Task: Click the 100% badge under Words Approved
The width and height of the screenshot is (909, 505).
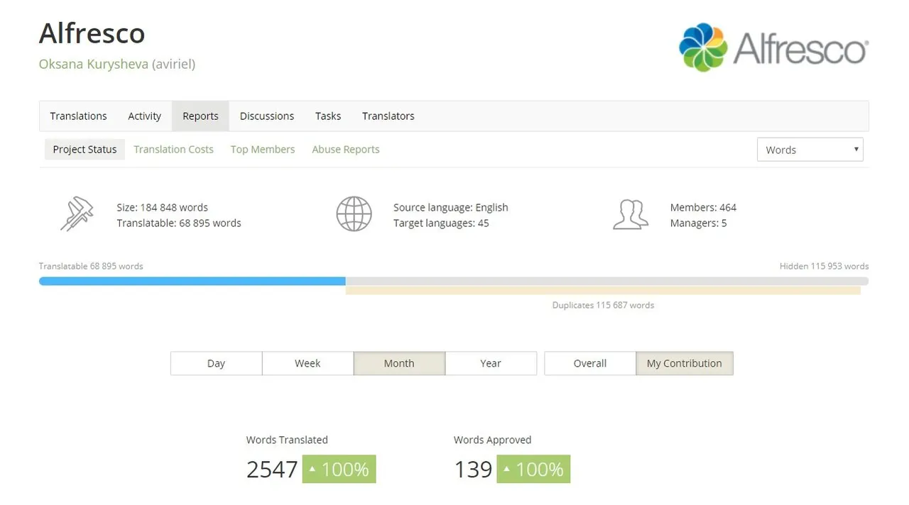Action: [x=533, y=470]
